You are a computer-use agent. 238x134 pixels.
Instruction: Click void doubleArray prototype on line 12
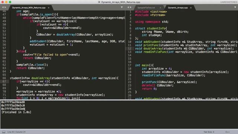point(184,48)
